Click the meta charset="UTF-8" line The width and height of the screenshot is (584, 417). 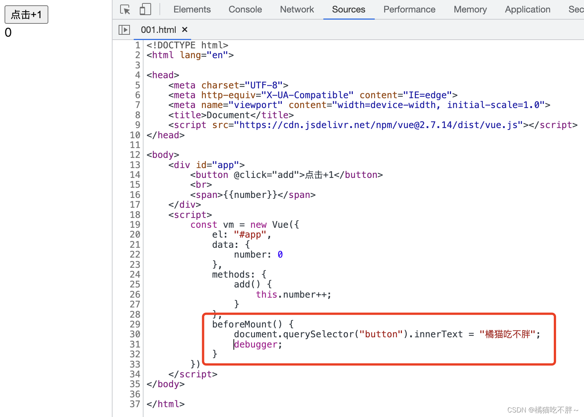pyautogui.click(x=228, y=85)
